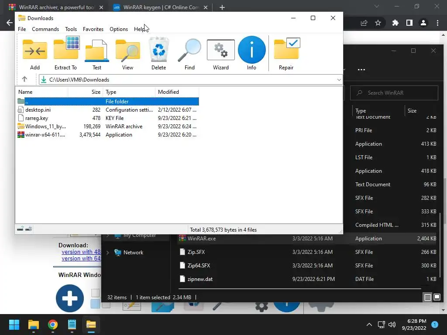Image resolution: width=447 pixels, height=335 pixels.
Task: Toggle the Chrome side panel icon
Action: 409,23
